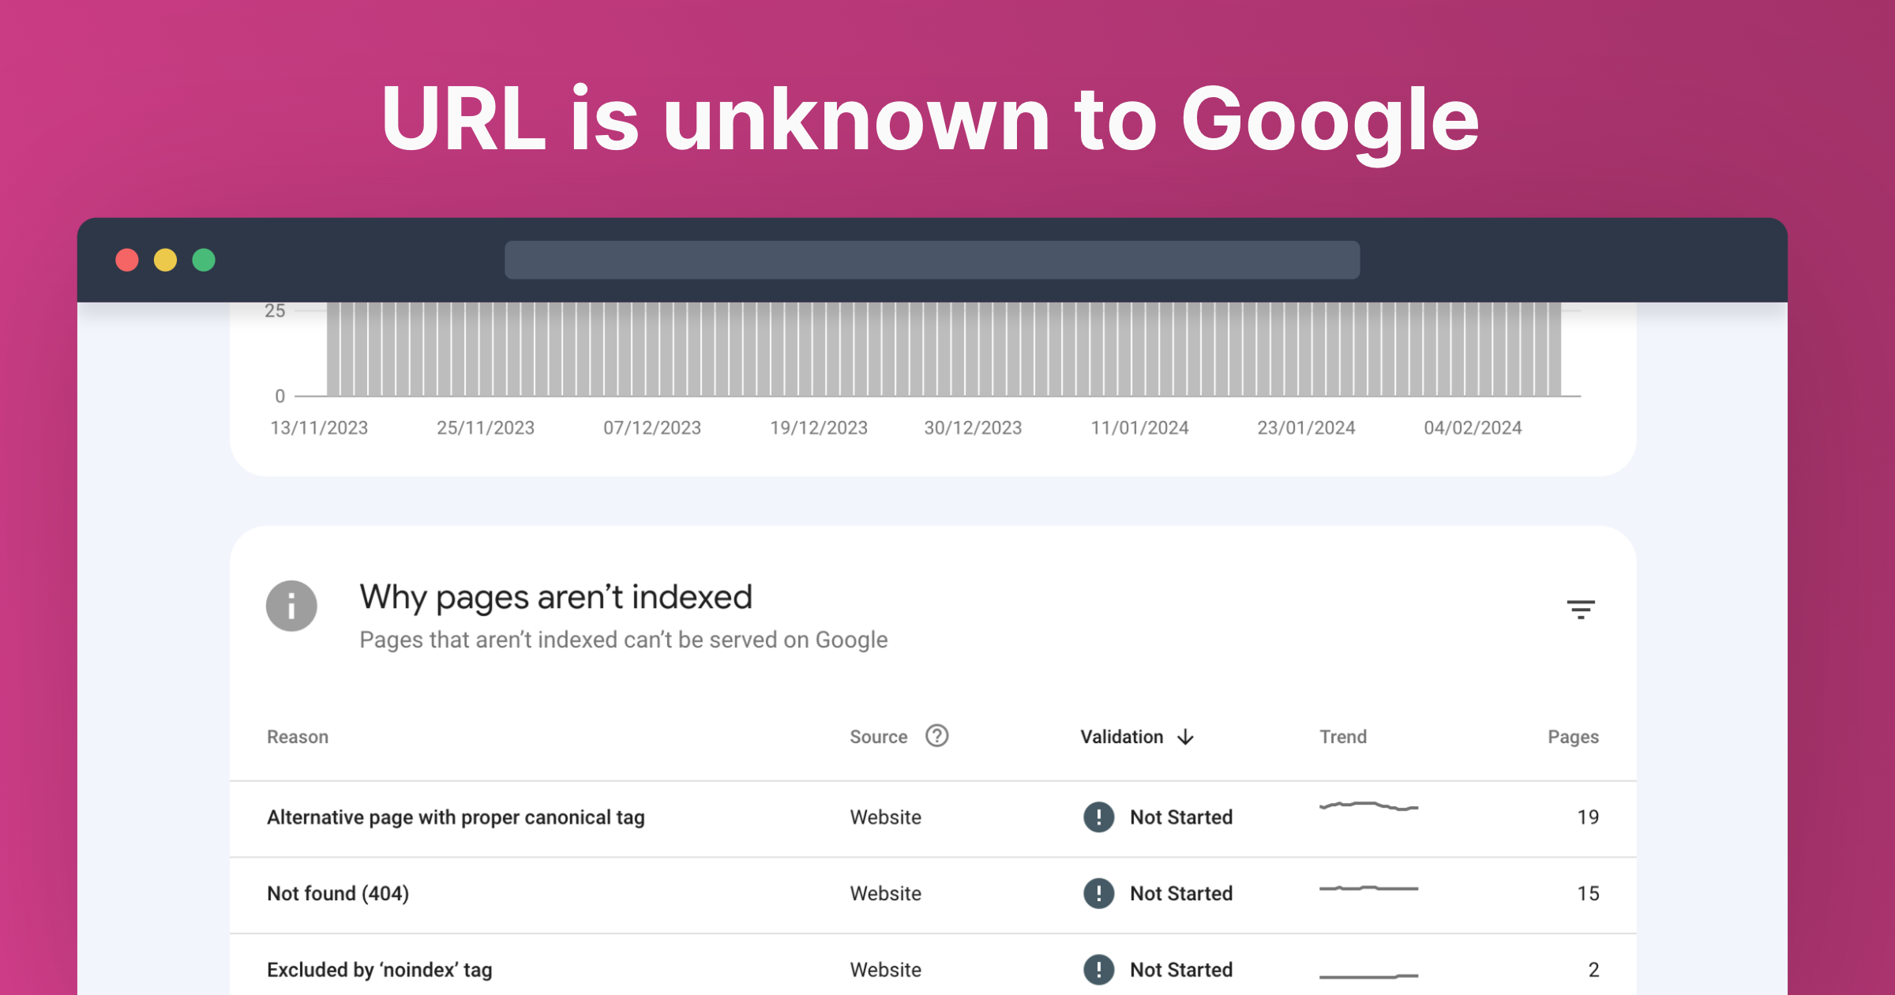Open the "Not found (404)" reason row
The height and width of the screenshot is (995, 1895).
pyautogui.click(x=338, y=893)
